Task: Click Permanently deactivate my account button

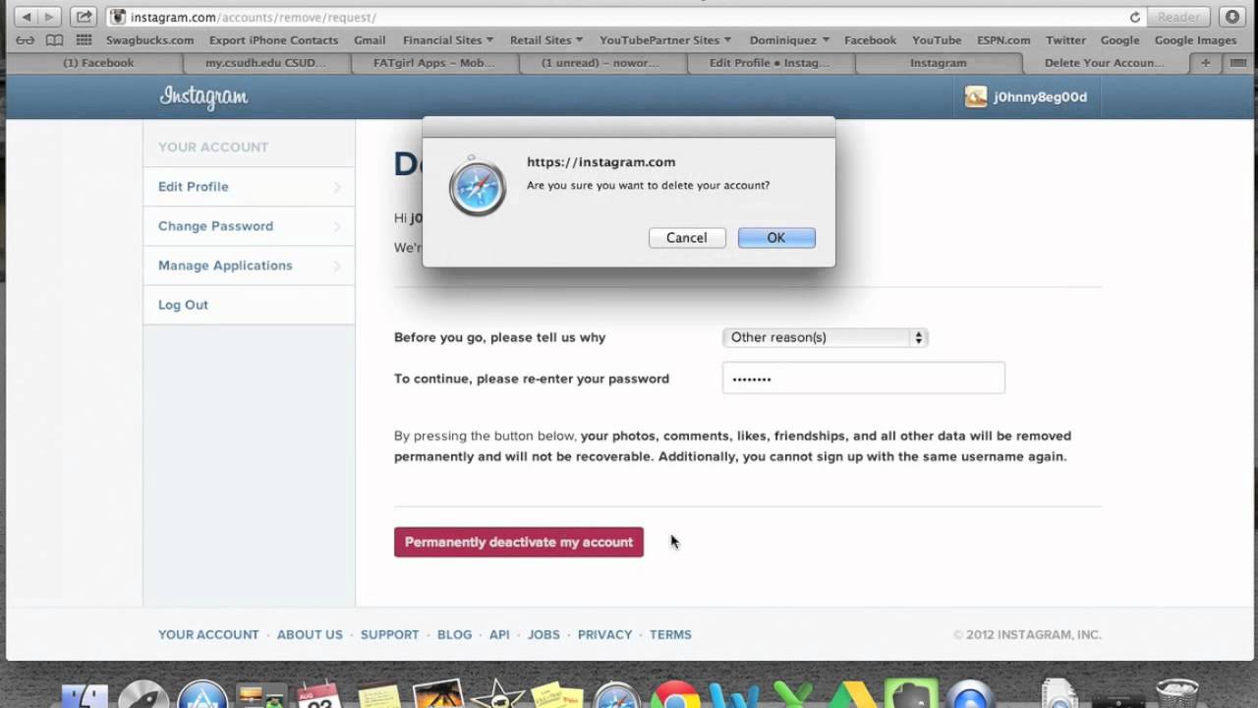Action: 519,542
